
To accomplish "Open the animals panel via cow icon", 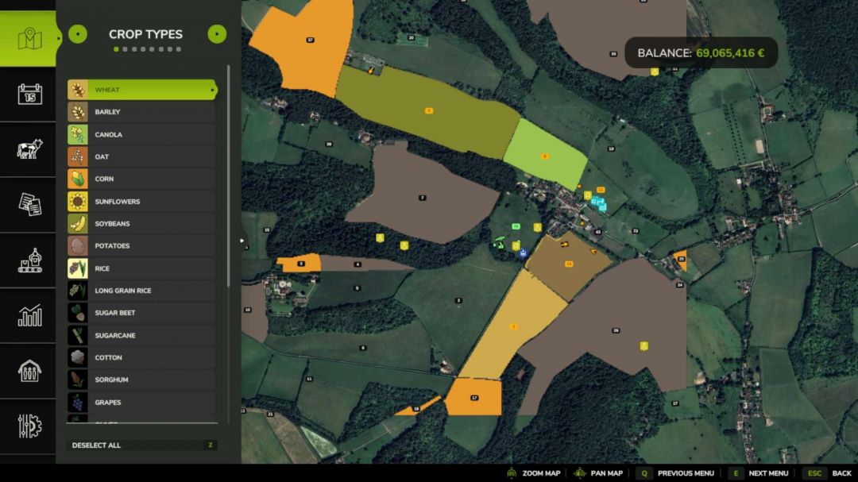I will (x=29, y=148).
